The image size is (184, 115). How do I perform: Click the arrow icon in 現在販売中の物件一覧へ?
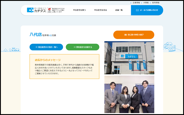click(36, 47)
